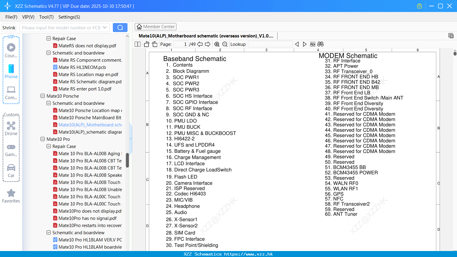457x257 pixels.
Task: Zoom in on the schematic
Action: [217, 44]
